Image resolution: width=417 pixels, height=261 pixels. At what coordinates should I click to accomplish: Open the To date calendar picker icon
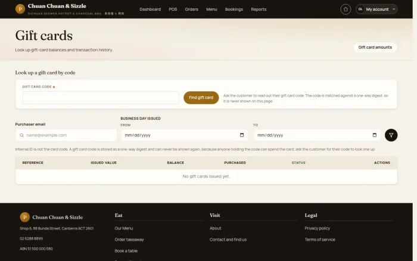[x=375, y=135]
